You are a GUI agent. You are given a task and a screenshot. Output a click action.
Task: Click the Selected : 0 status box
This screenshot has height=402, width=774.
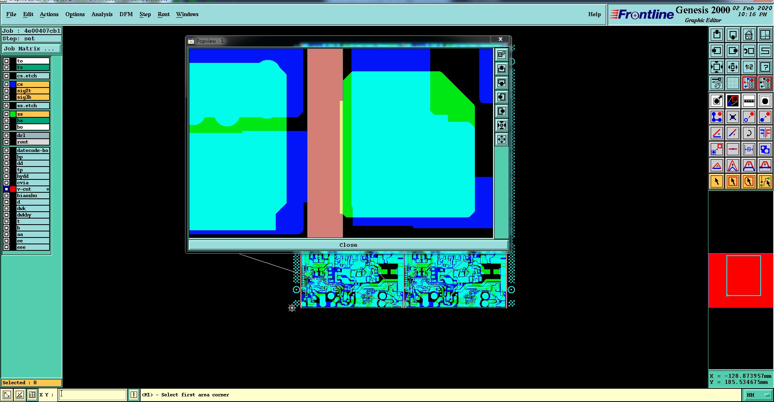click(x=31, y=383)
